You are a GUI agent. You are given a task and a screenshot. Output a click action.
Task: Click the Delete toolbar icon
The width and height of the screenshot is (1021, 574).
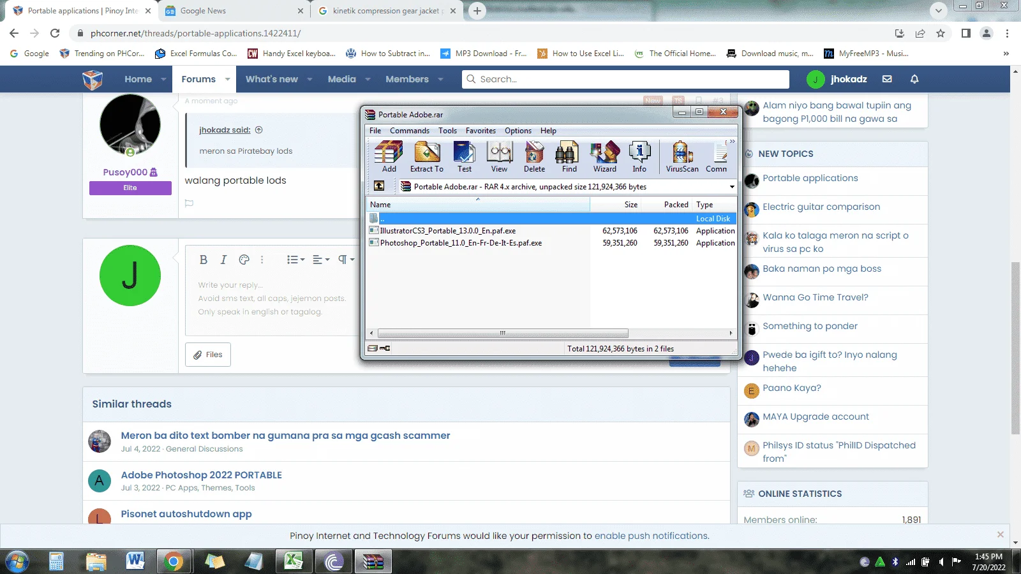click(x=534, y=157)
